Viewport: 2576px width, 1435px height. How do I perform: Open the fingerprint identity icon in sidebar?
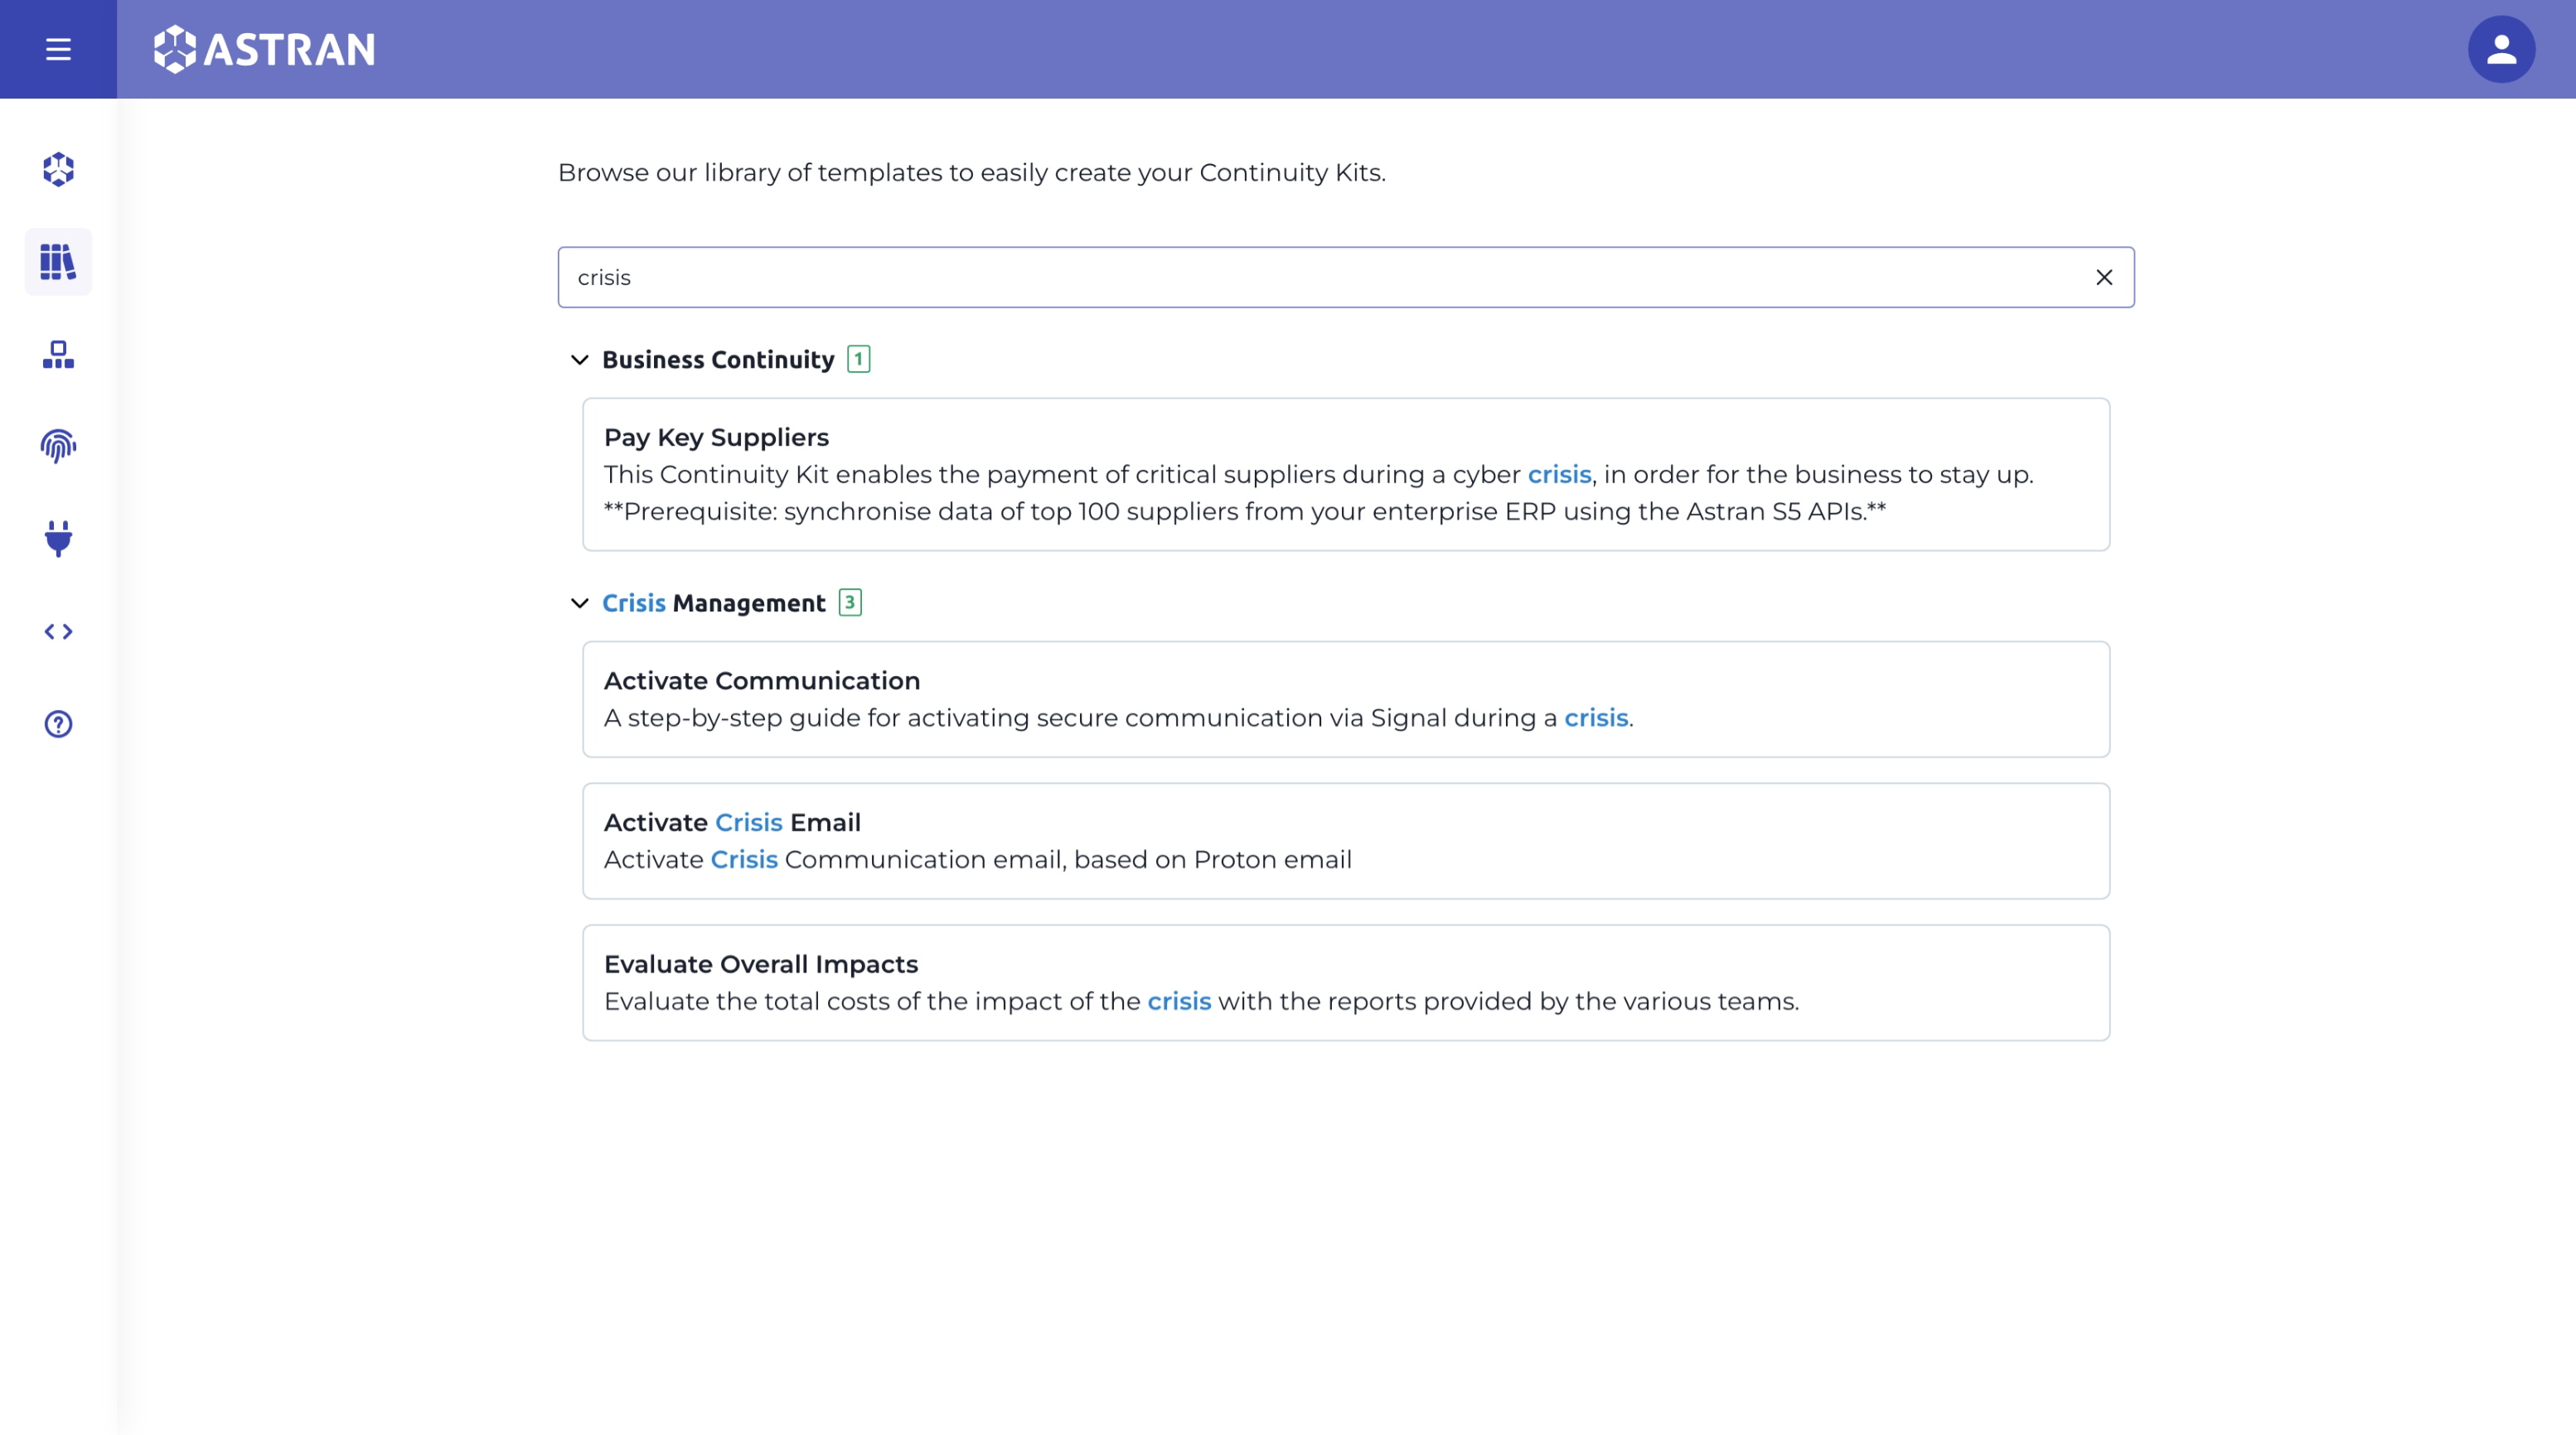(x=58, y=447)
